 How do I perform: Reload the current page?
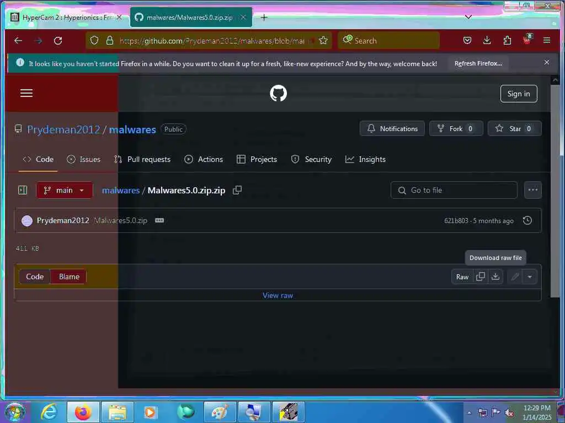(57, 40)
